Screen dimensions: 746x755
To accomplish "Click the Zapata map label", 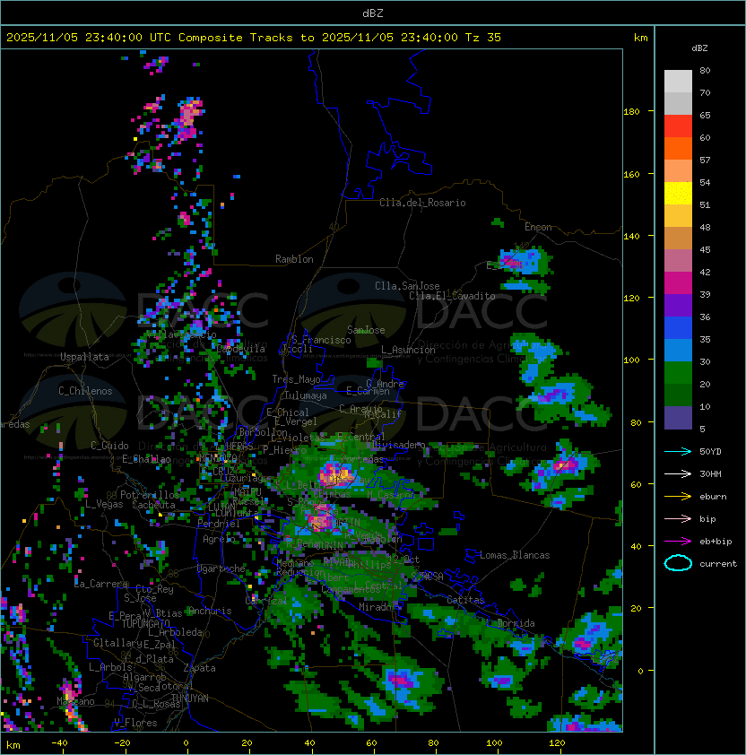I will [x=199, y=668].
